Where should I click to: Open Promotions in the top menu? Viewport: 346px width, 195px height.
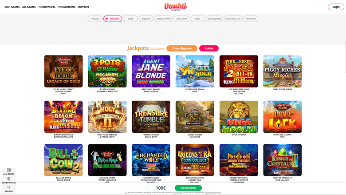(x=67, y=7)
